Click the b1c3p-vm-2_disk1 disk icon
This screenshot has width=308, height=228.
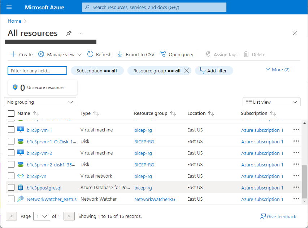21,164
